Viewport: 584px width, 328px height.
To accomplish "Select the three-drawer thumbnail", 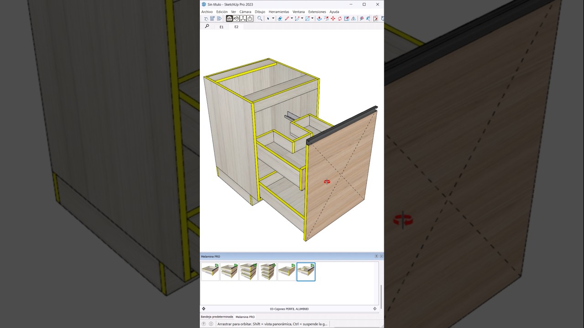I will [x=249, y=272].
